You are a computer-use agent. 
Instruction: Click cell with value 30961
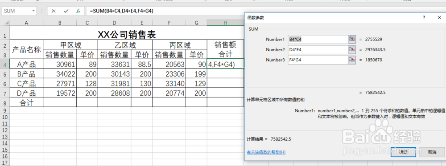click(60, 64)
